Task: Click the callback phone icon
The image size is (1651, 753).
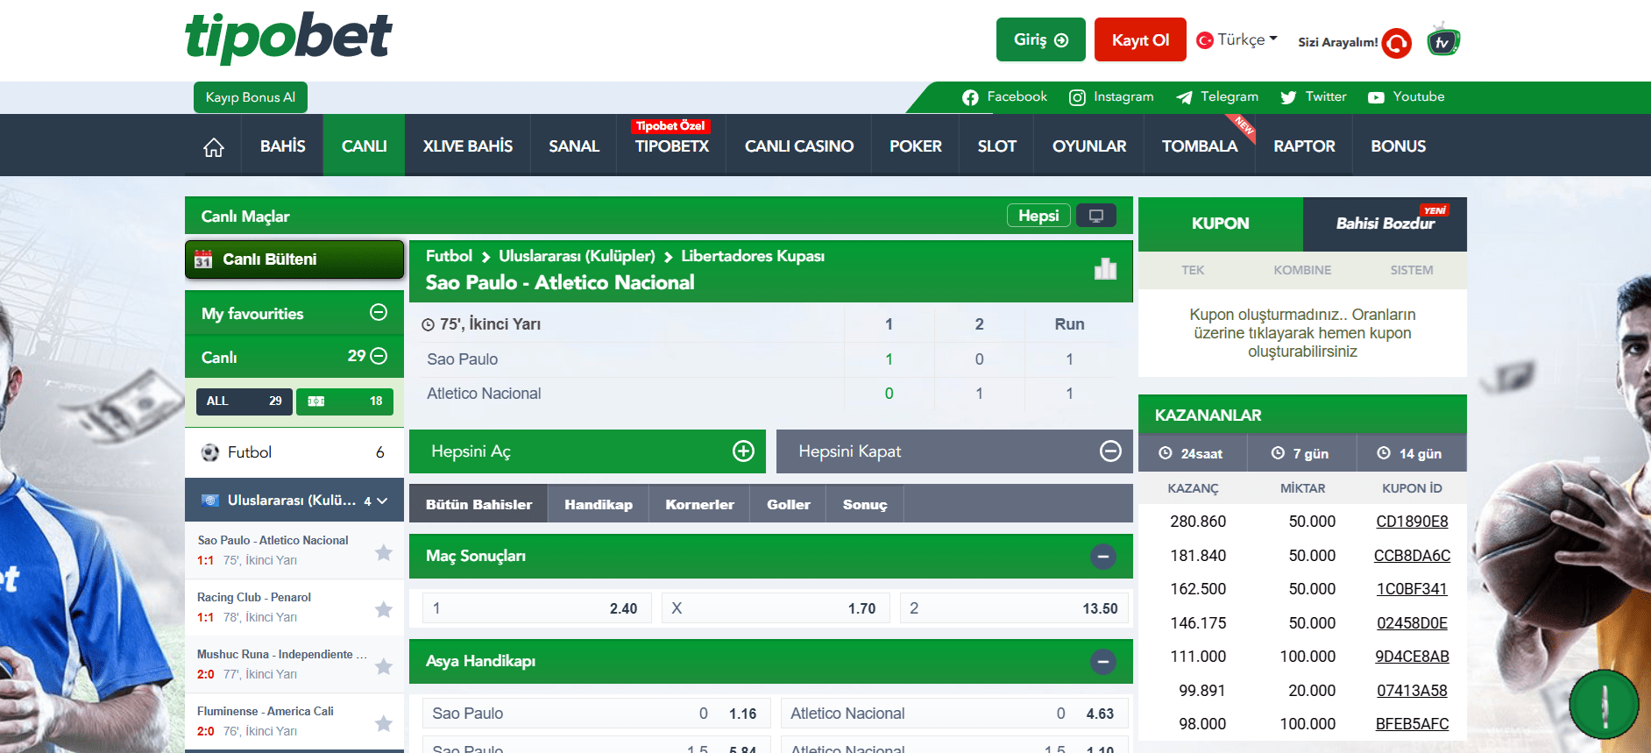Action: 1396,42
